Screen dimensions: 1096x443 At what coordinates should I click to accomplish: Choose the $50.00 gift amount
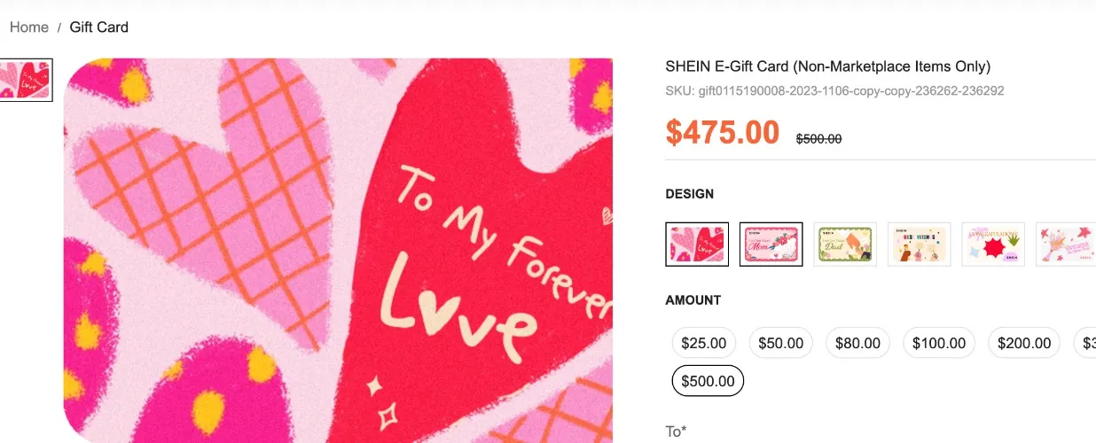[780, 343]
